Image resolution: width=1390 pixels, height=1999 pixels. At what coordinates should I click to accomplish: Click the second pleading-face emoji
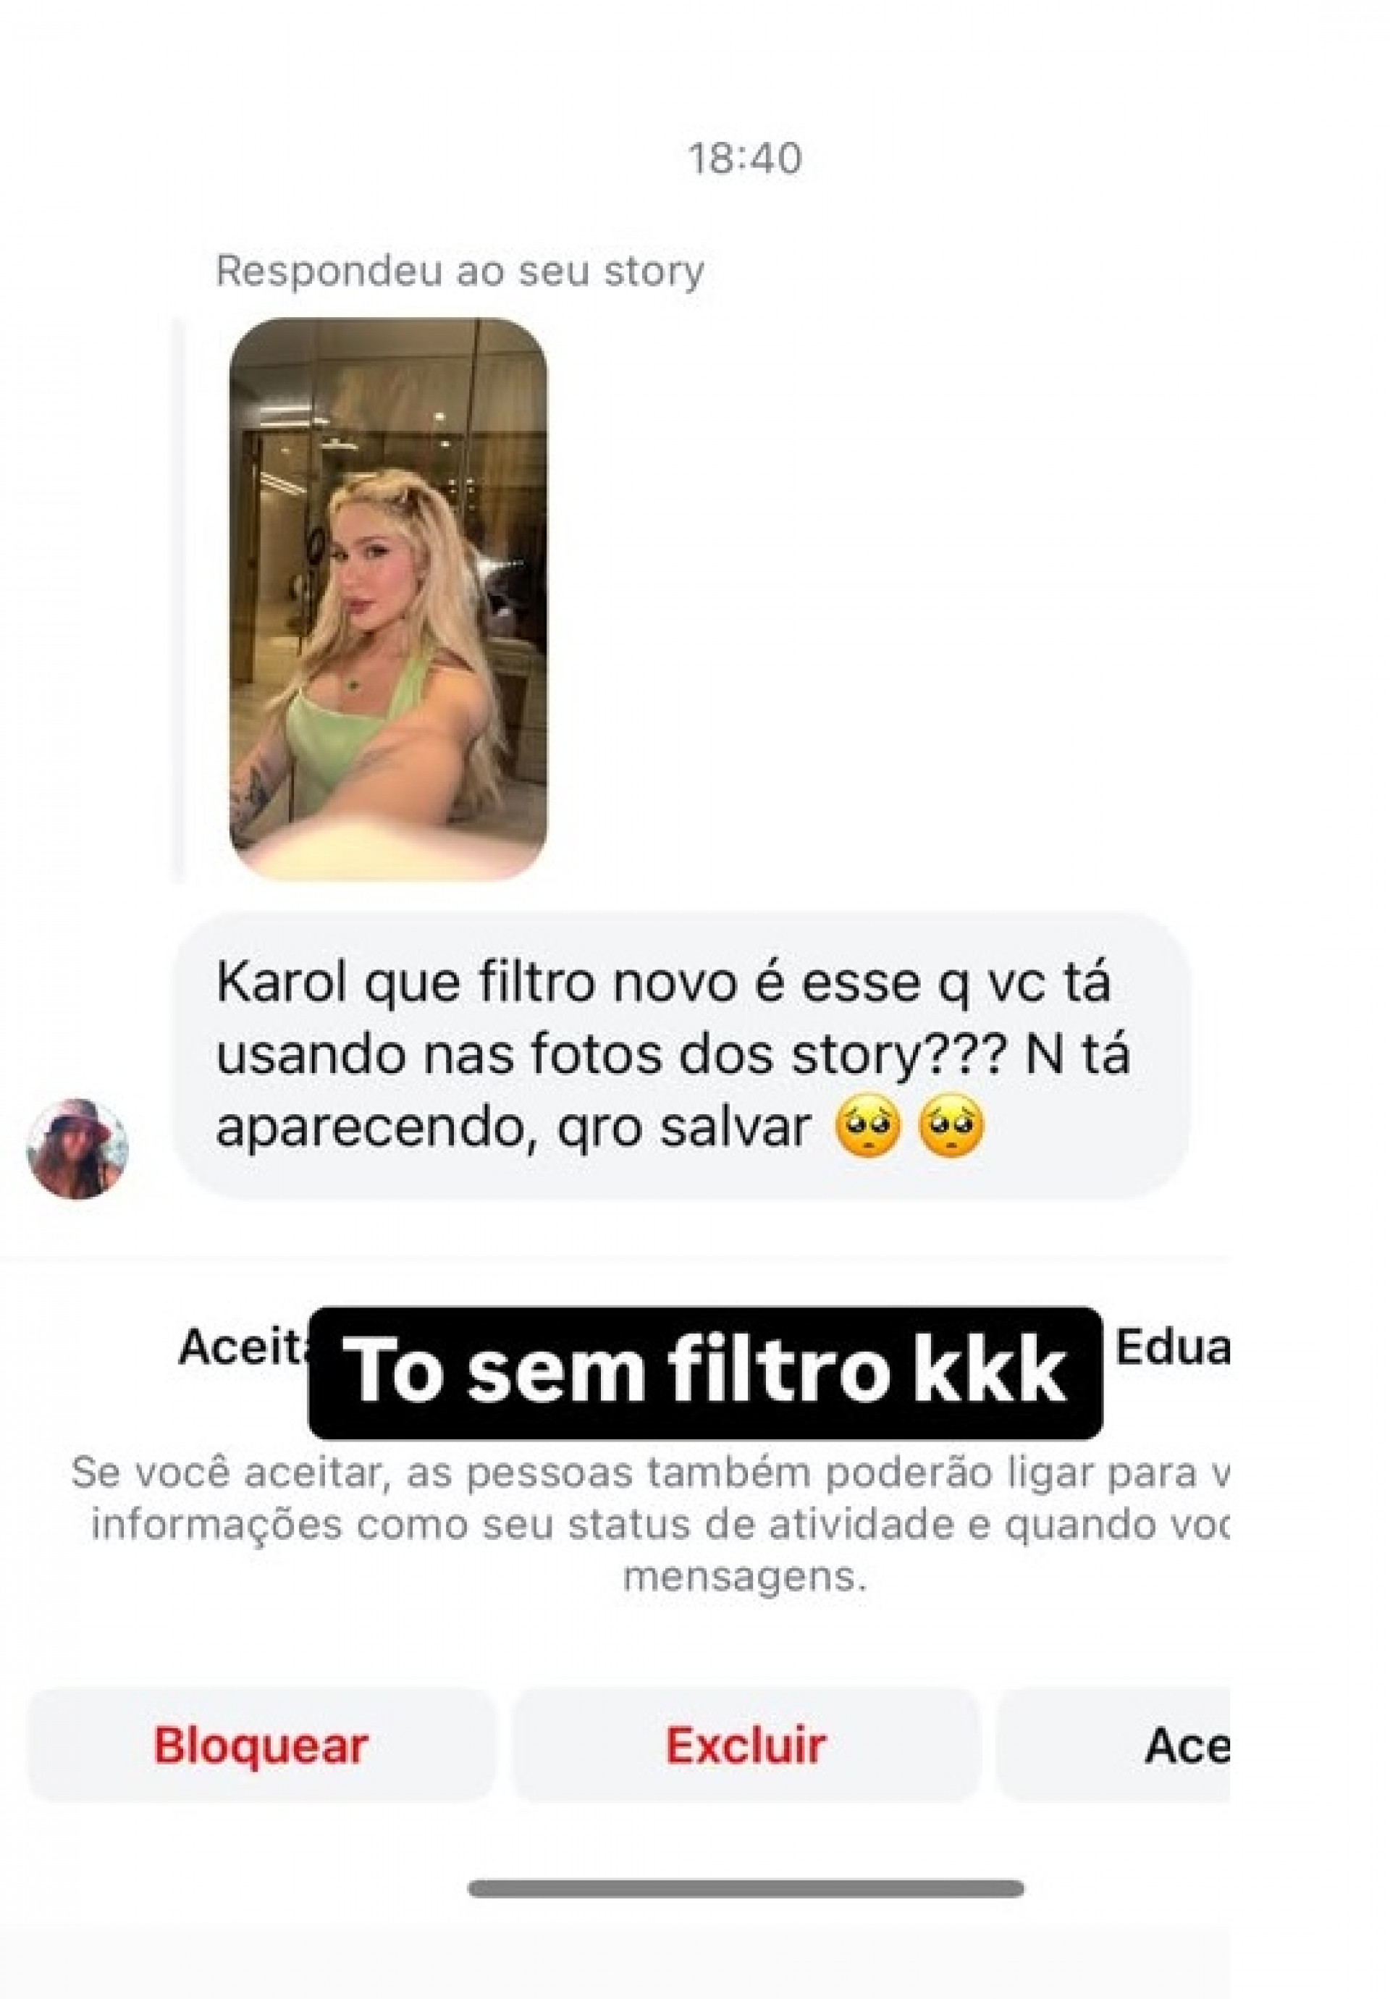(951, 1127)
